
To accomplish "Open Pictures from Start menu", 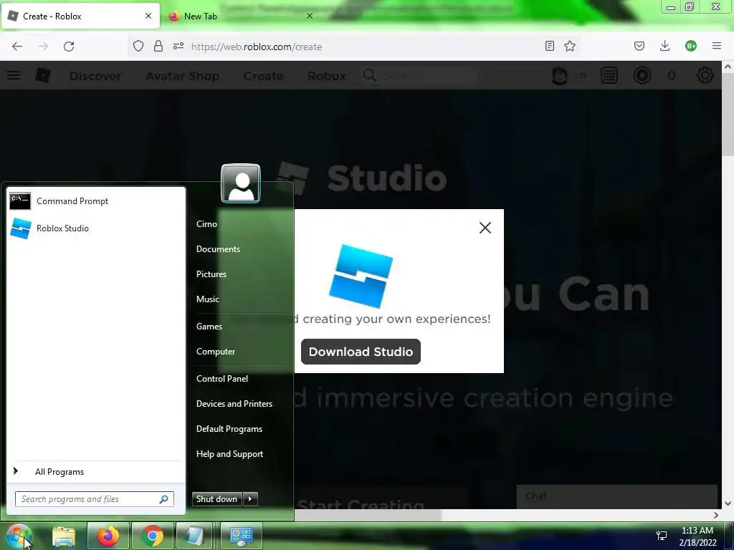I will [211, 274].
